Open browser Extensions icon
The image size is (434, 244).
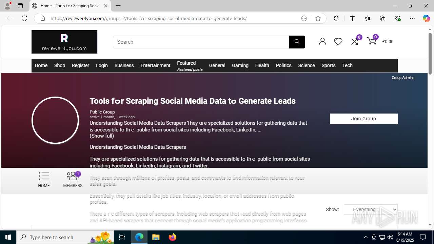click(336, 18)
